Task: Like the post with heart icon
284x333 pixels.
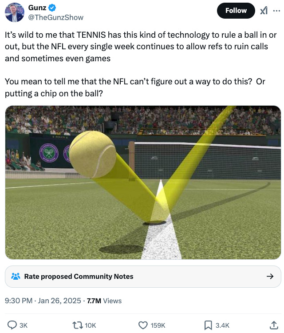Action: pyautogui.click(x=143, y=325)
